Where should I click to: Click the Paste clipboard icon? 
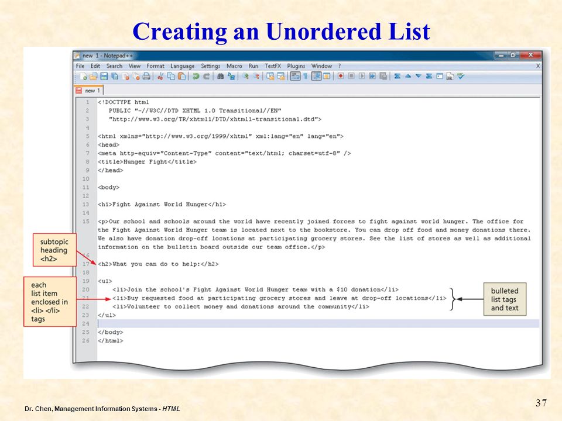point(181,76)
